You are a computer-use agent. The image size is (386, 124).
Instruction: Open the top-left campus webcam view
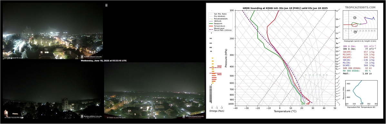53,31
